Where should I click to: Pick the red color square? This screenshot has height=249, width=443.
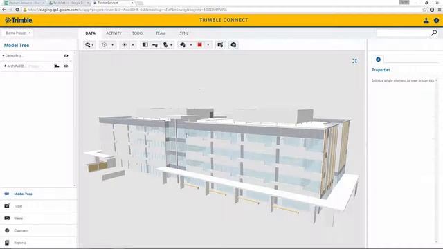[x=200, y=44]
